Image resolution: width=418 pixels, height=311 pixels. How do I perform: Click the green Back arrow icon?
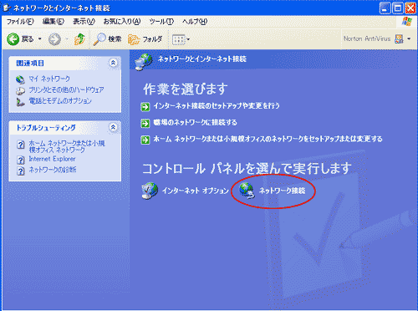pos(13,39)
